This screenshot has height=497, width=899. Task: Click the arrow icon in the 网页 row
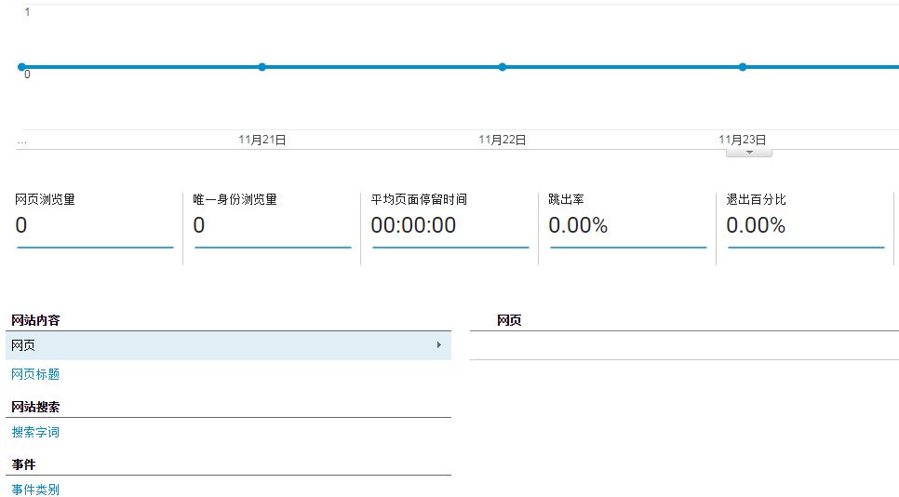click(439, 345)
